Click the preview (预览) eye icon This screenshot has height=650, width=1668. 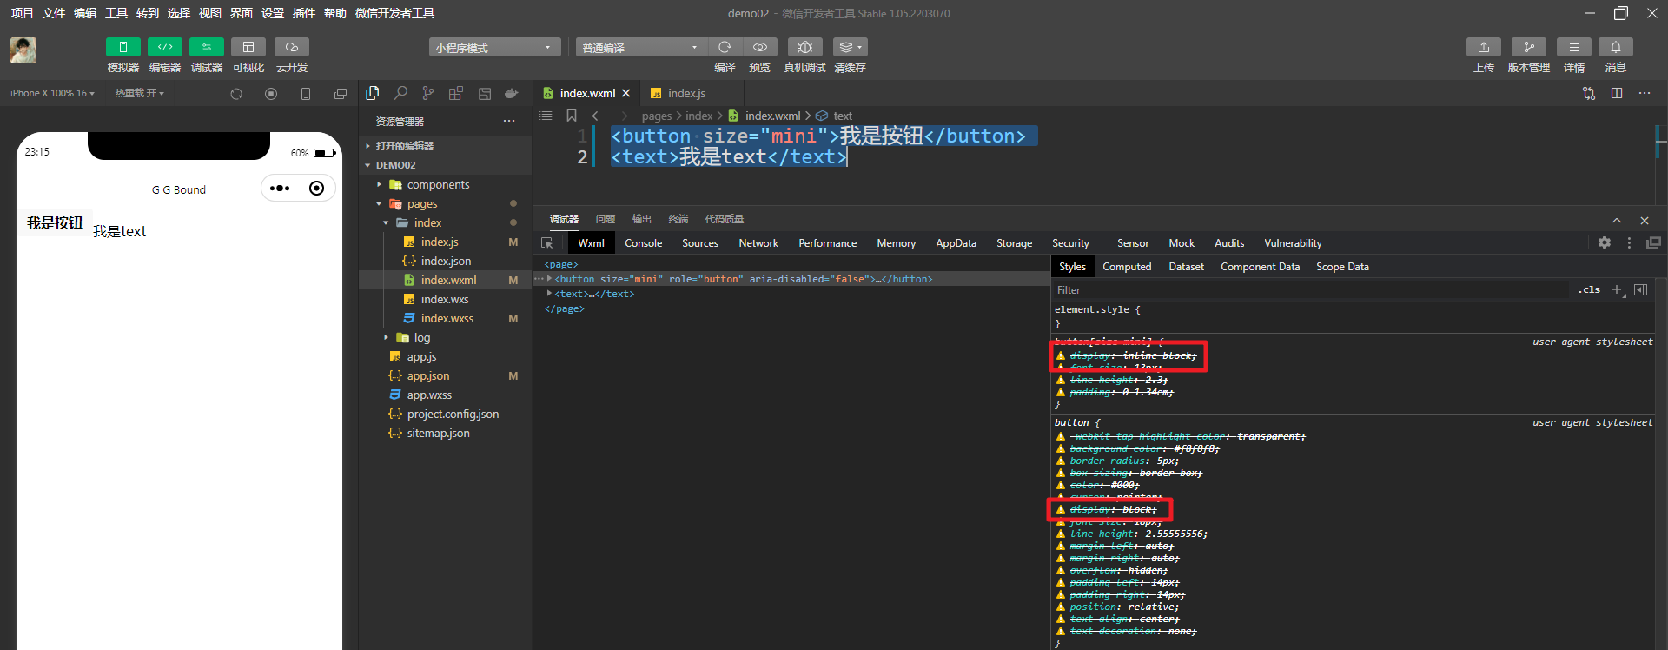click(759, 47)
